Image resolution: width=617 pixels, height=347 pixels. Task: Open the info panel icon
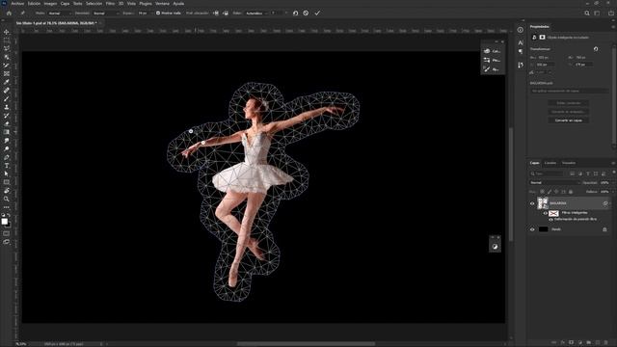(x=521, y=30)
